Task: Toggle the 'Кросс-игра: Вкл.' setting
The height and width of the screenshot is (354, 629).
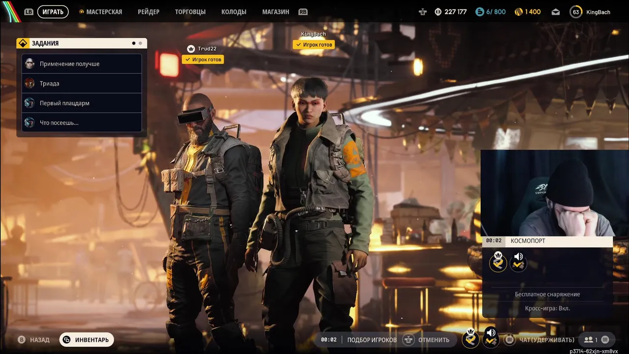Action: (x=547, y=308)
